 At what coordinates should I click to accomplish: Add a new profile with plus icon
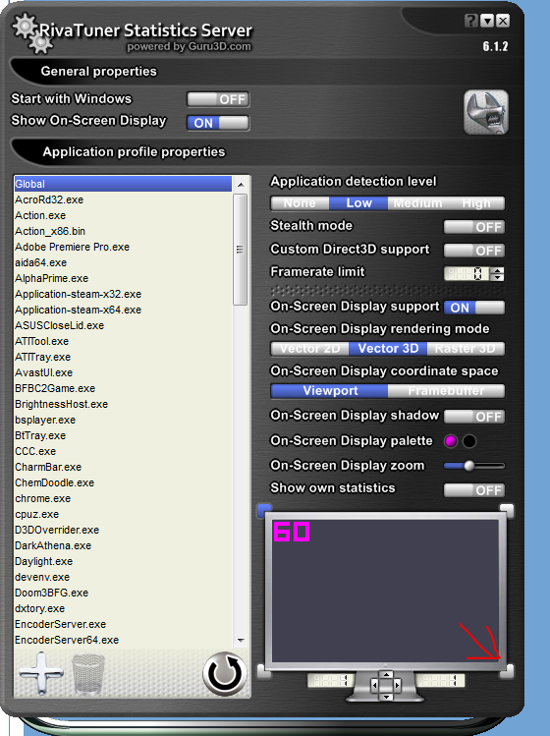41,673
